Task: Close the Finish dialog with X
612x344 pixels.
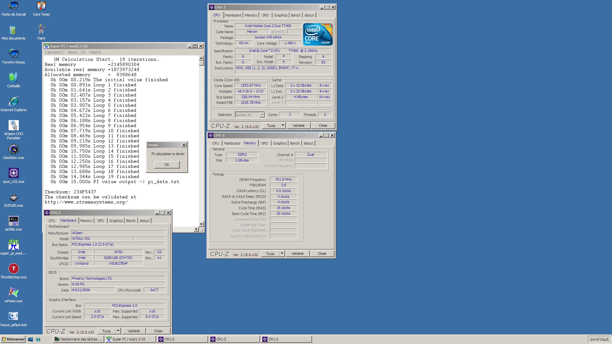Action: click(x=184, y=145)
